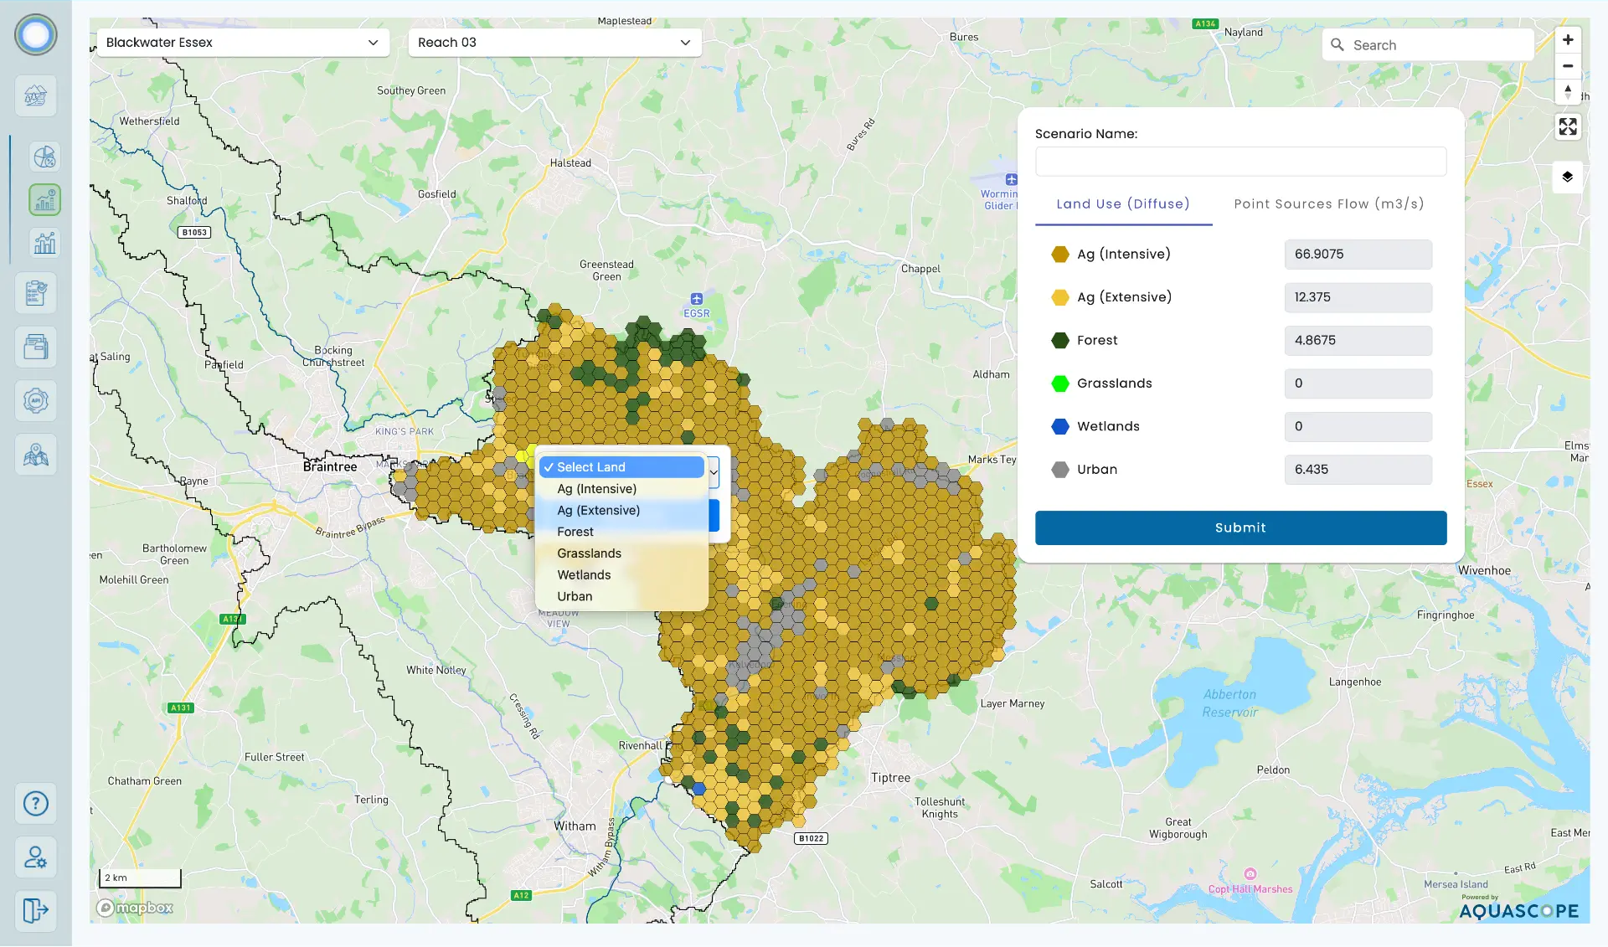The height and width of the screenshot is (947, 1608).
Task: Click the logout door icon
Action: coord(36,910)
